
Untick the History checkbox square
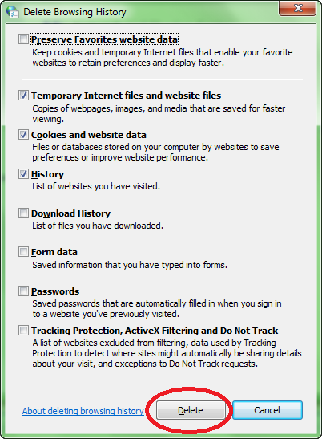pos(23,174)
